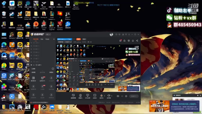
Task: Toggle visibility of 文本 4 layer
Action: 31,43
